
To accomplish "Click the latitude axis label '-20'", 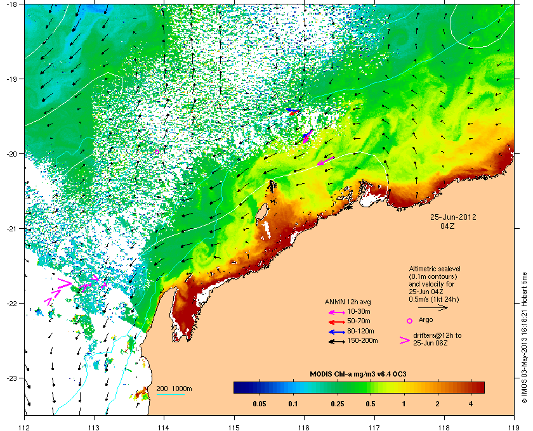I will click(x=11, y=153).
